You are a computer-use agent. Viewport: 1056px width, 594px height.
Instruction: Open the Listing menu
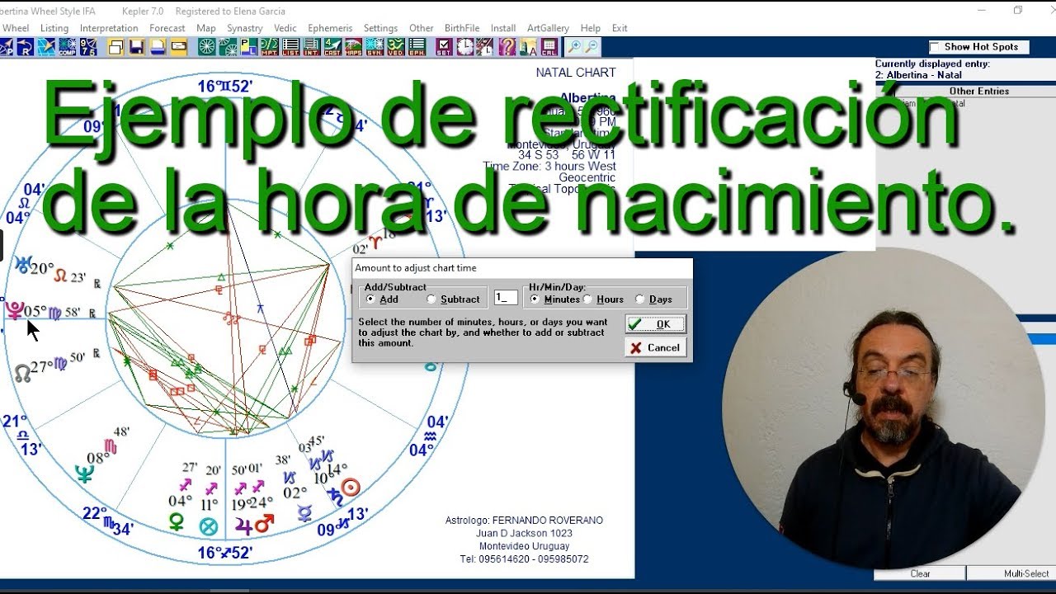[54, 28]
